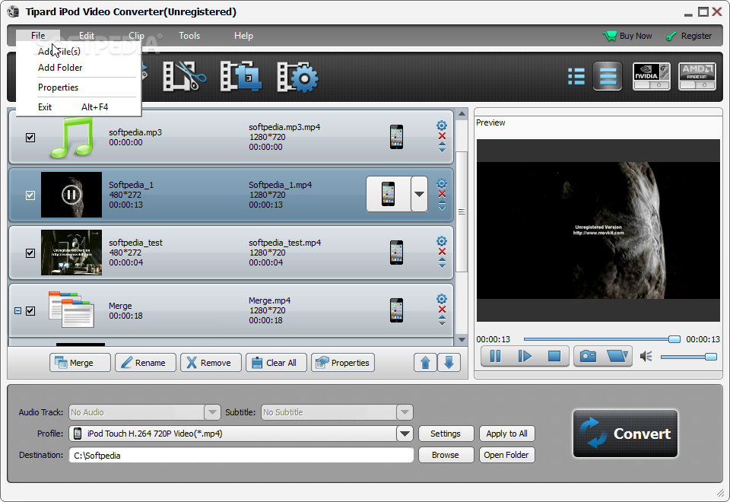Open profile dropdown arrow for Softpedia_1
This screenshot has height=502, width=730.
tap(419, 194)
